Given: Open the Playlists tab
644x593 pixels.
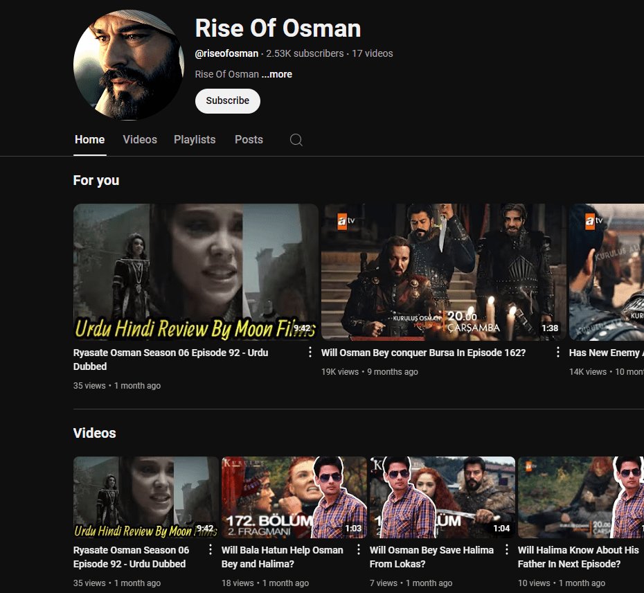Looking at the screenshot, I should click(195, 140).
